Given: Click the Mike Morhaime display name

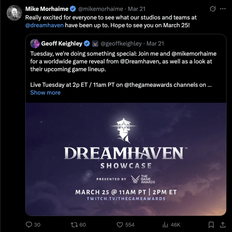Looking at the screenshot, I should coord(47,9).
